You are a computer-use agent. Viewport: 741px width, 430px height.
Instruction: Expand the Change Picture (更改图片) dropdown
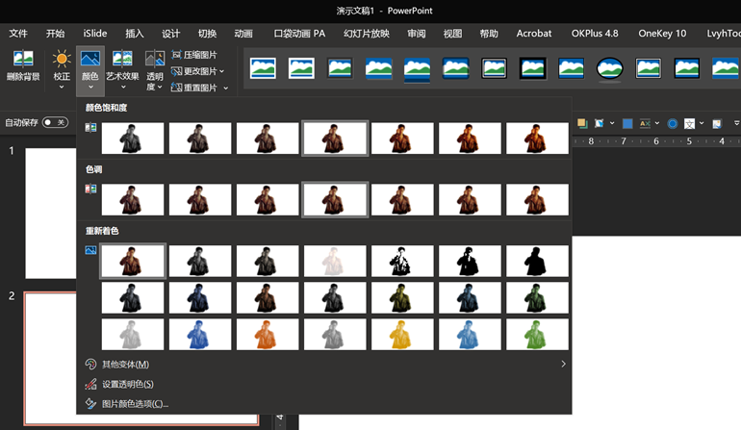pyautogui.click(x=222, y=71)
